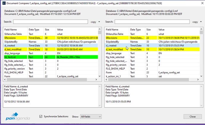Click right table horizontal scrollbar thumb
Viewport: 205px width, 125px height.
(148, 80)
